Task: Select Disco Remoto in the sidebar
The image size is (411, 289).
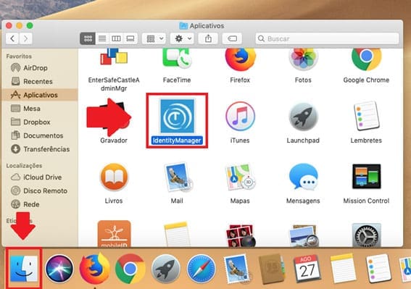Action: [40, 190]
